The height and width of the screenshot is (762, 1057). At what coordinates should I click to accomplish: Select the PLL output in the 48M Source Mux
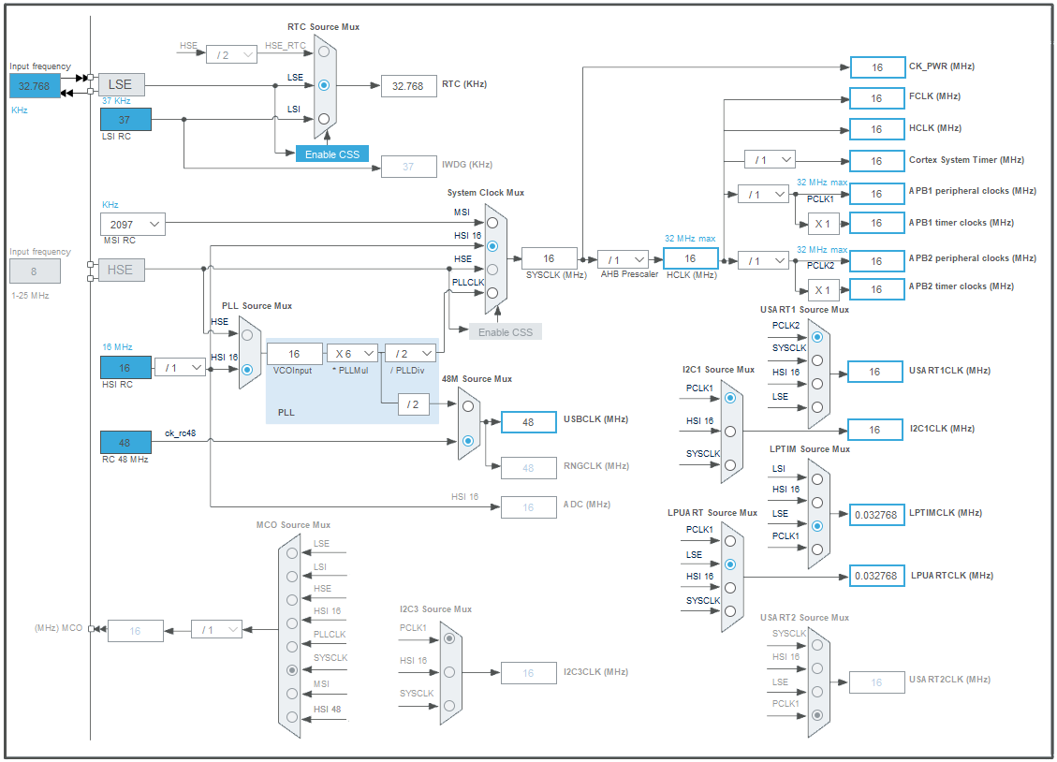tap(468, 404)
